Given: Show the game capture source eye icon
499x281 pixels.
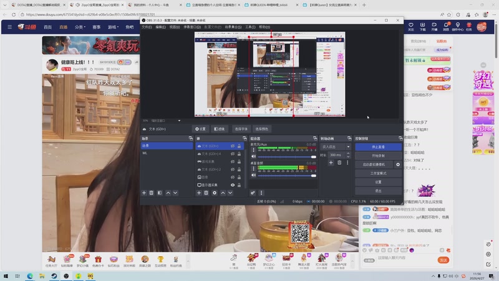Looking at the screenshot, I should tap(233, 162).
